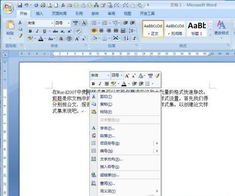Expand 项目符号(B) submenu arrow in context menu
This screenshot has width=235, height=196.
[157, 143]
